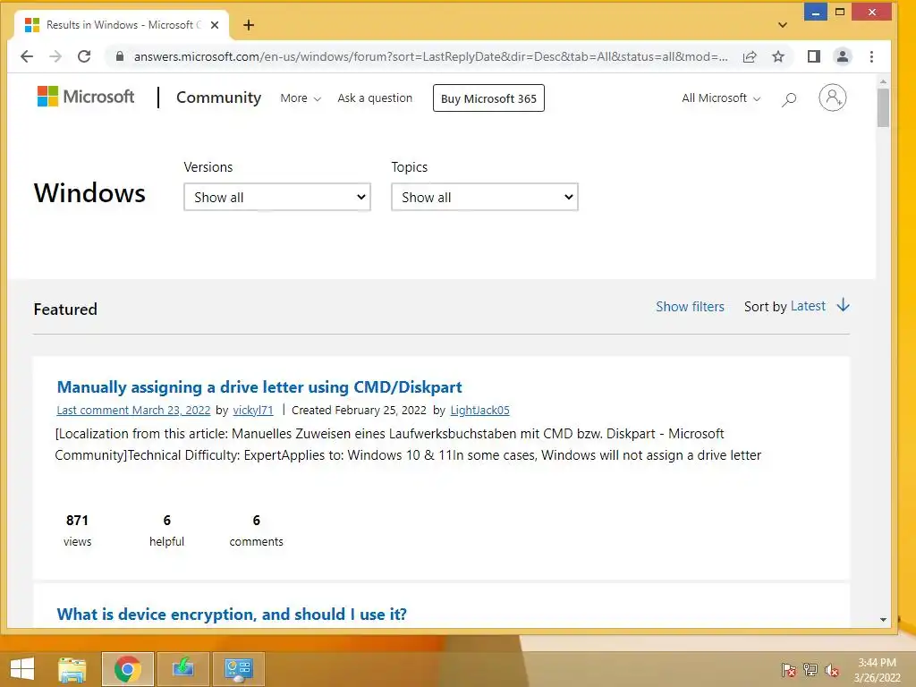Click the share page icon in address bar
916x687 pixels.
point(750,56)
